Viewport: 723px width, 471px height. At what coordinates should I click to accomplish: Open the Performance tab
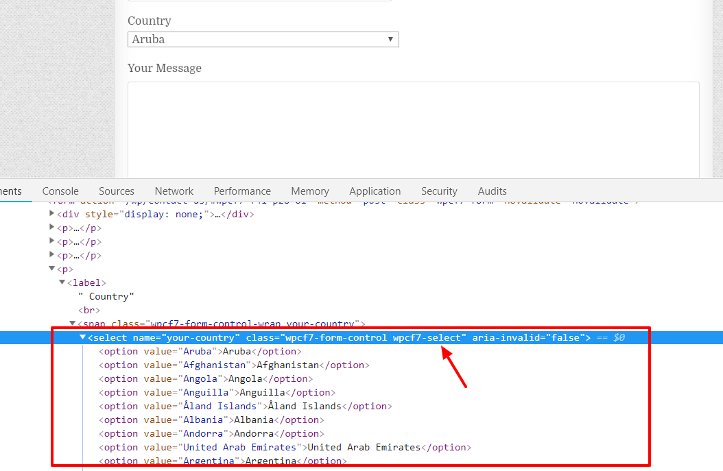click(242, 191)
